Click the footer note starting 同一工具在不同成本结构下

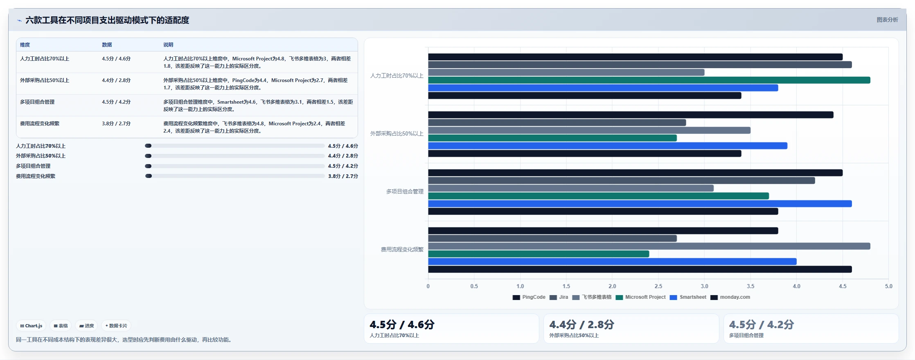124,340
